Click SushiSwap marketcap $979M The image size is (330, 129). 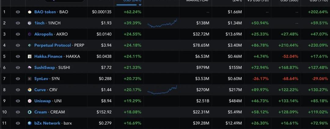(203, 68)
